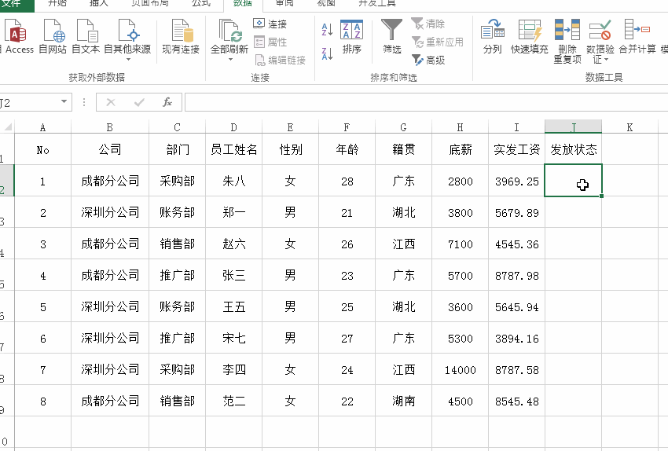Click the Confirm entry checkmark button
Image resolution: width=668 pixels, height=451 pixels.
(139, 102)
